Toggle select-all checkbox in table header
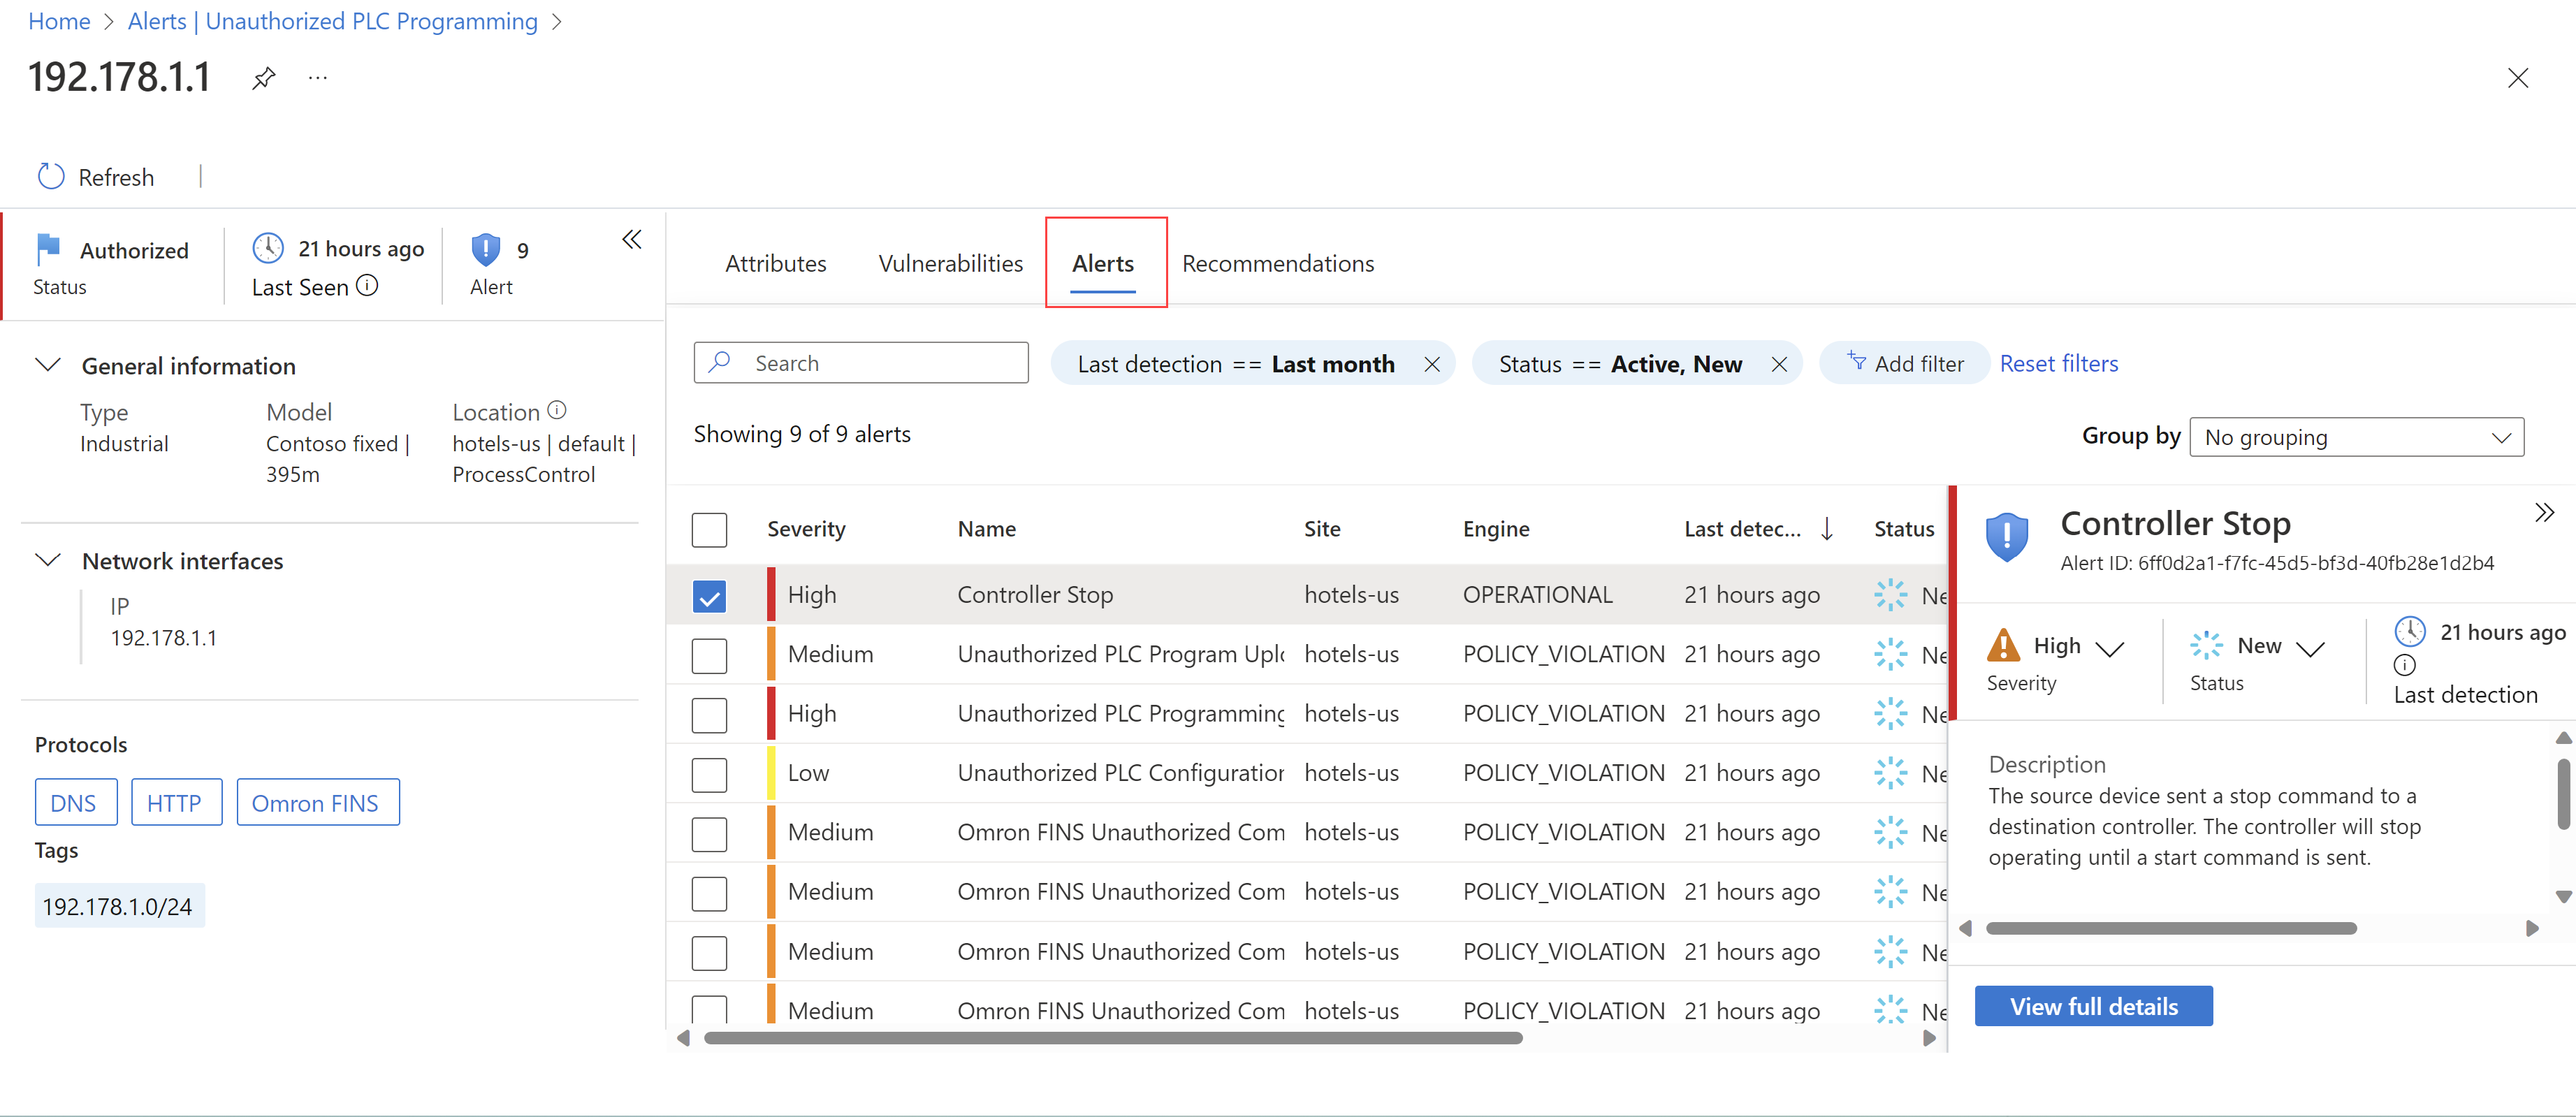This screenshot has height=1117, width=2576. (709, 529)
